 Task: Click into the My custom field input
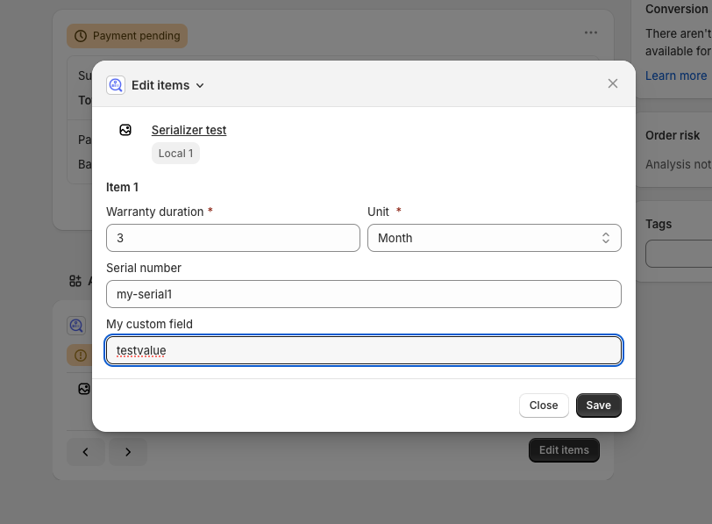coord(363,350)
